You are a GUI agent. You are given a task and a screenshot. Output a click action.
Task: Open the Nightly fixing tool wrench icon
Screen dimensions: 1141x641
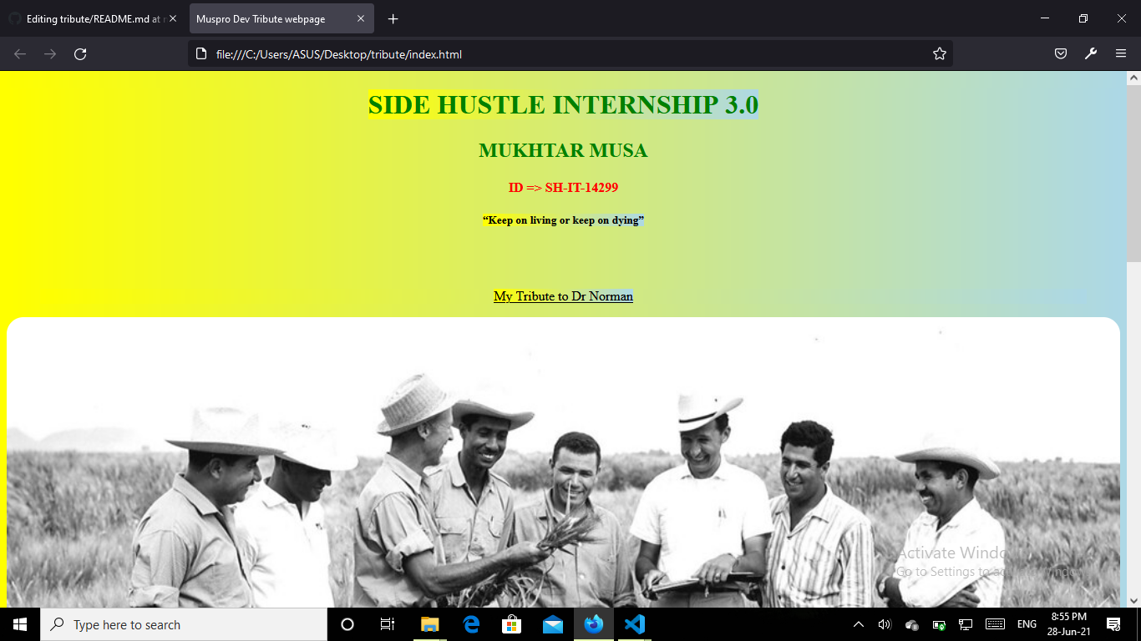[1091, 53]
